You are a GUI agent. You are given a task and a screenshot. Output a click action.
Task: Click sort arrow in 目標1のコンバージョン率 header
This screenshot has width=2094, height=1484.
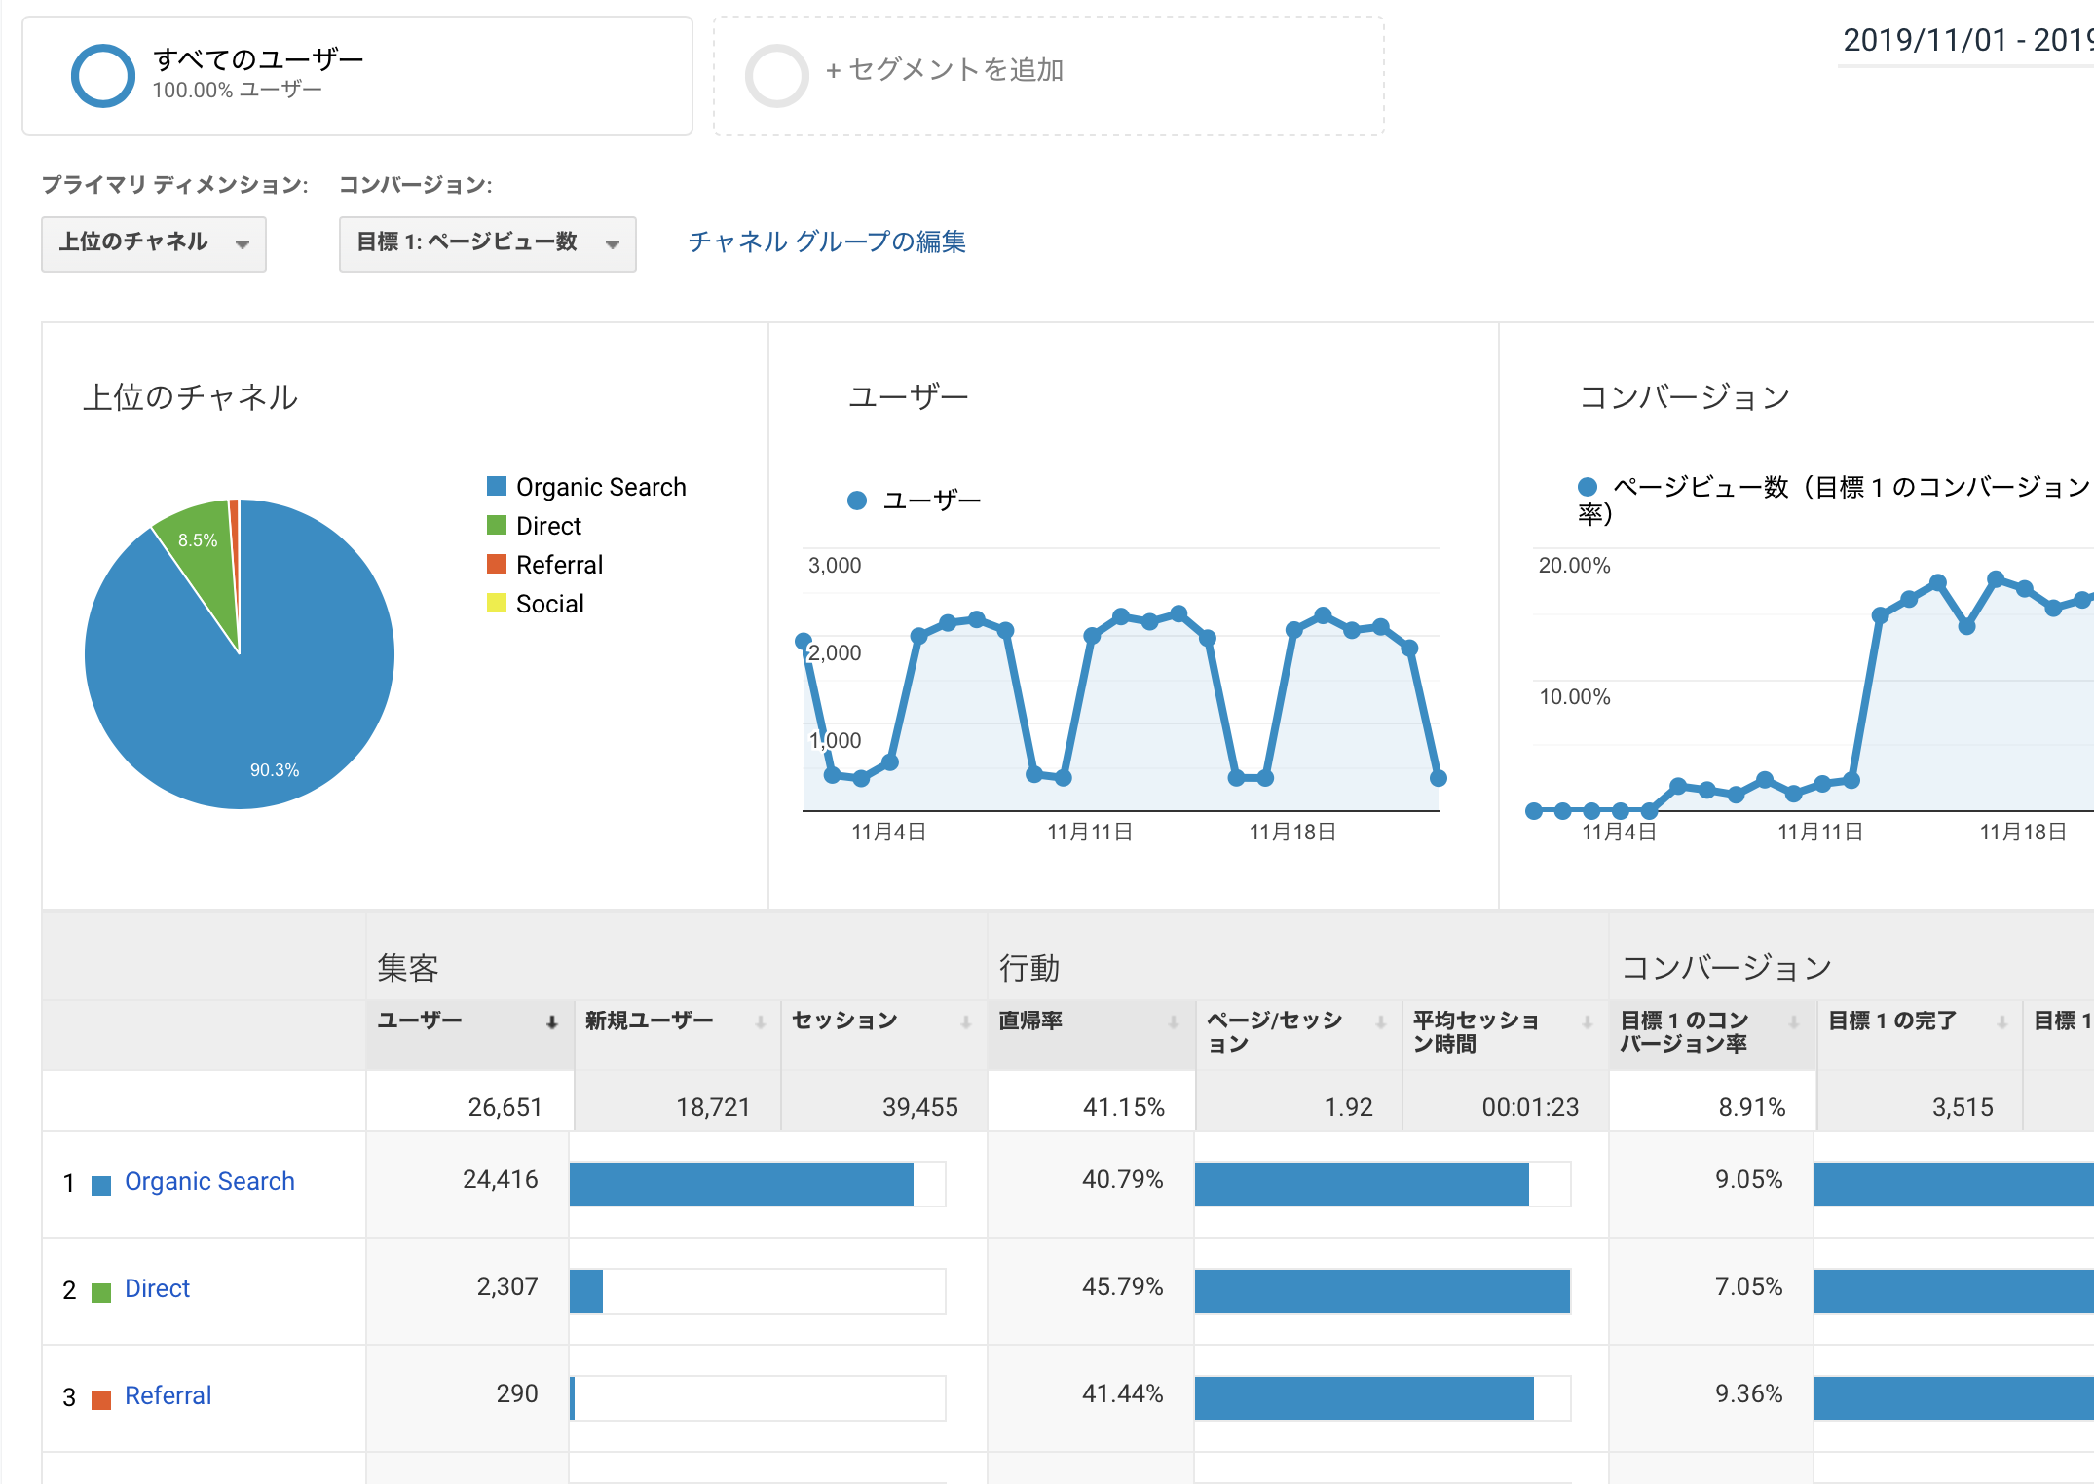(x=1793, y=1021)
